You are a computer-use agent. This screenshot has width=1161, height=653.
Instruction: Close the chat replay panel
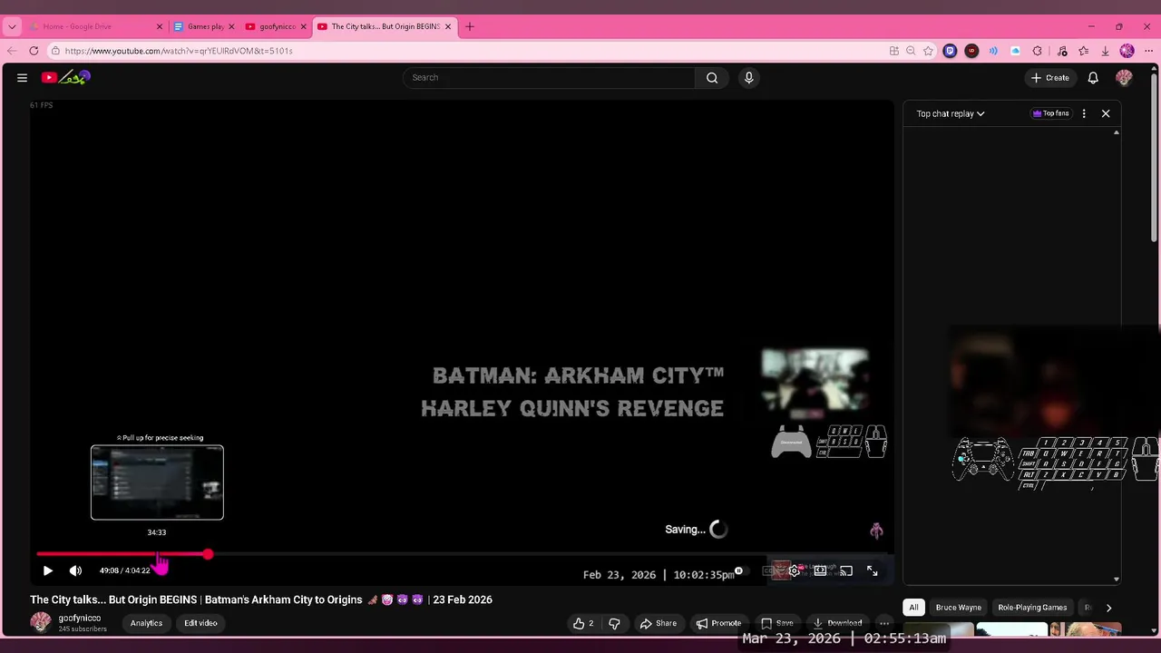pos(1106,113)
